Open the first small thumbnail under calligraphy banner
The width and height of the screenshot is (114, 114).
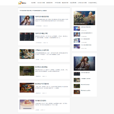[x=77, y=28]
